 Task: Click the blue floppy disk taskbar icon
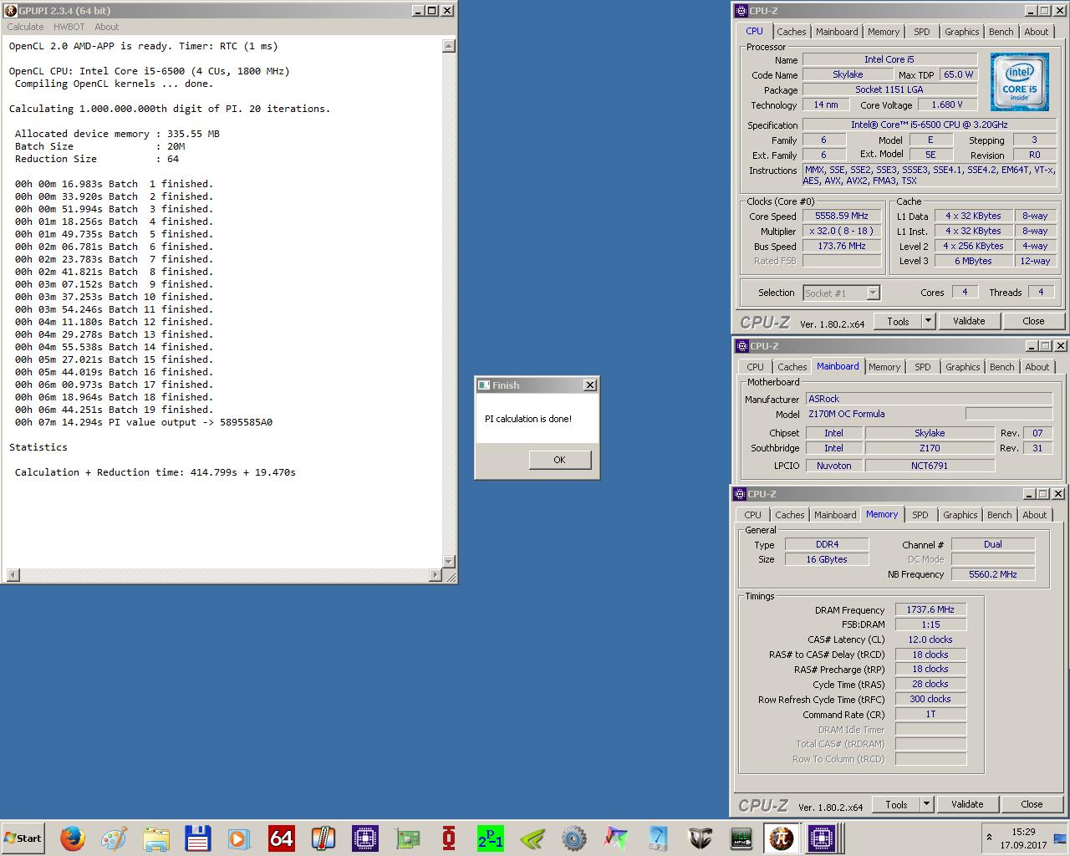click(197, 838)
